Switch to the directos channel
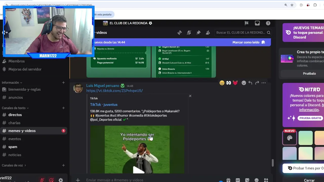The image size is (324, 182). tap(15, 115)
